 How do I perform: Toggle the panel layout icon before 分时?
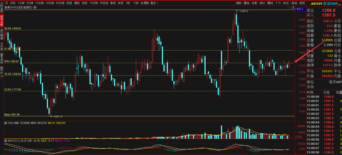pyautogui.click(x=6, y=3)
